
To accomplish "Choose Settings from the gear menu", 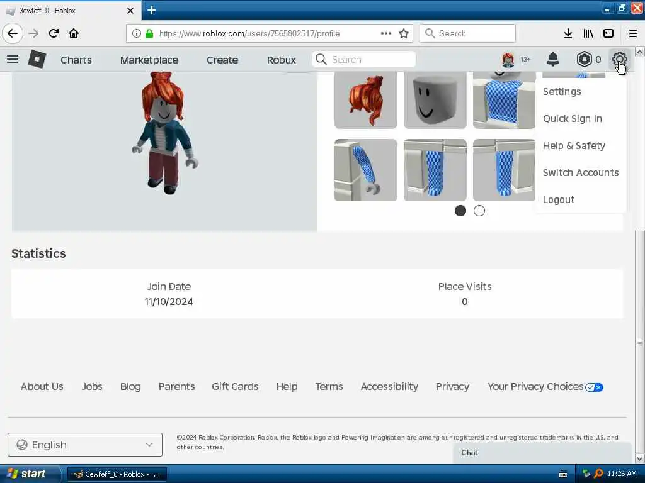I will point(562,92).
